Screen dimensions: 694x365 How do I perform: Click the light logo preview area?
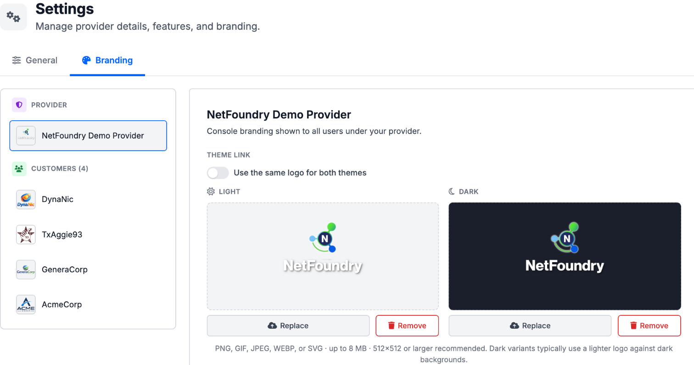[x=323, y=256]
